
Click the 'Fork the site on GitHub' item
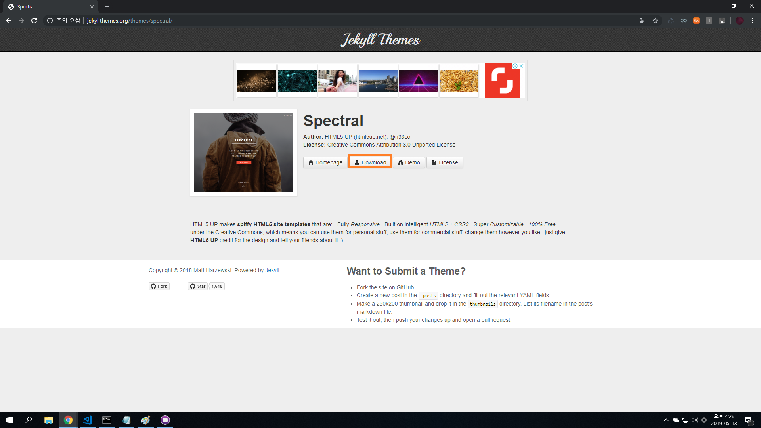[x=385, y=287]
